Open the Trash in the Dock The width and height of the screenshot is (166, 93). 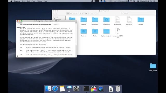coord(118,89)
